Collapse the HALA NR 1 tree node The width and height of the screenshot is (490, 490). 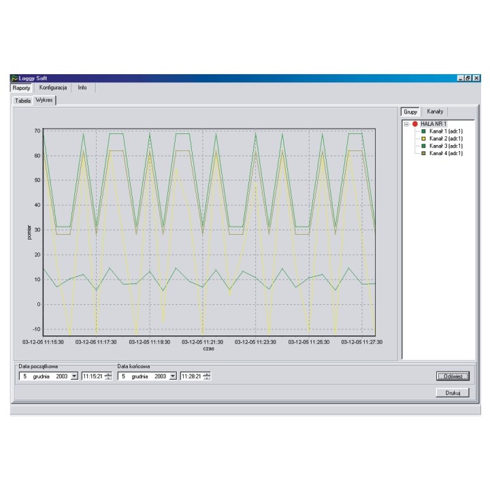(406, 124)
